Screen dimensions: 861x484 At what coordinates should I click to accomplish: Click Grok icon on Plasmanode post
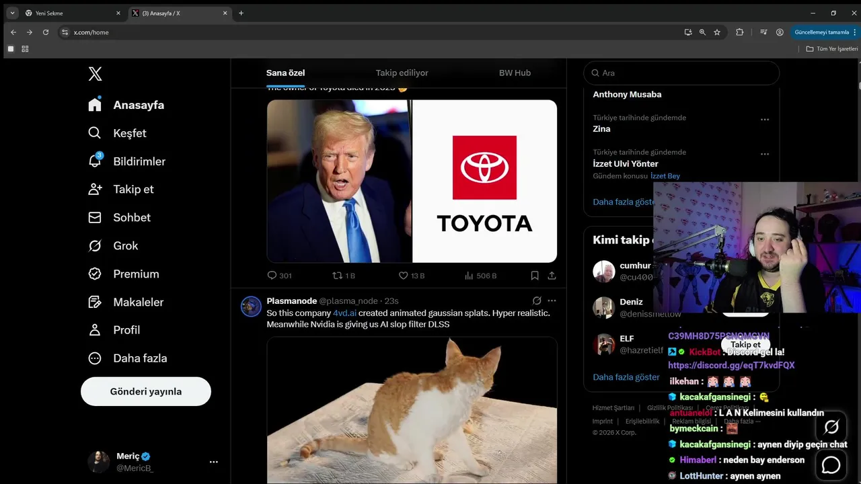point(537,300)
